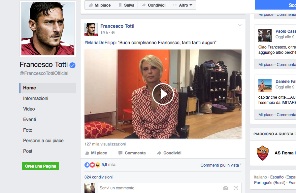The width and height of the screenshot is (296, 193).
Task: Open the post options chevron menu
Action: click(x=240, y=25)
